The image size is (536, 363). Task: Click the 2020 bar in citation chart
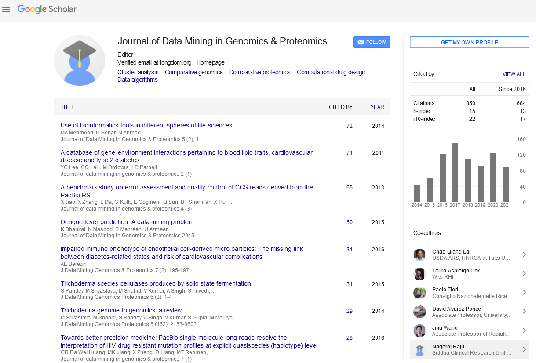click(493, 178)
